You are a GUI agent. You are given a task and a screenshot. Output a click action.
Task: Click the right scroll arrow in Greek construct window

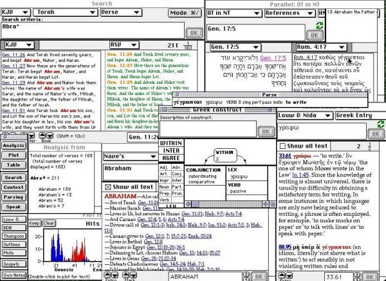(x=266, y=204)
